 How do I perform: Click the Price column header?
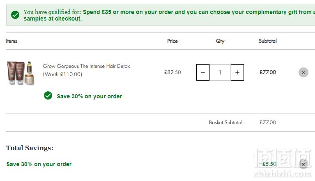click(x=172, y=41)
